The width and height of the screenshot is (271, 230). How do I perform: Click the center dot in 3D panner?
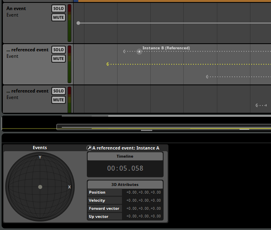point(40,187)
